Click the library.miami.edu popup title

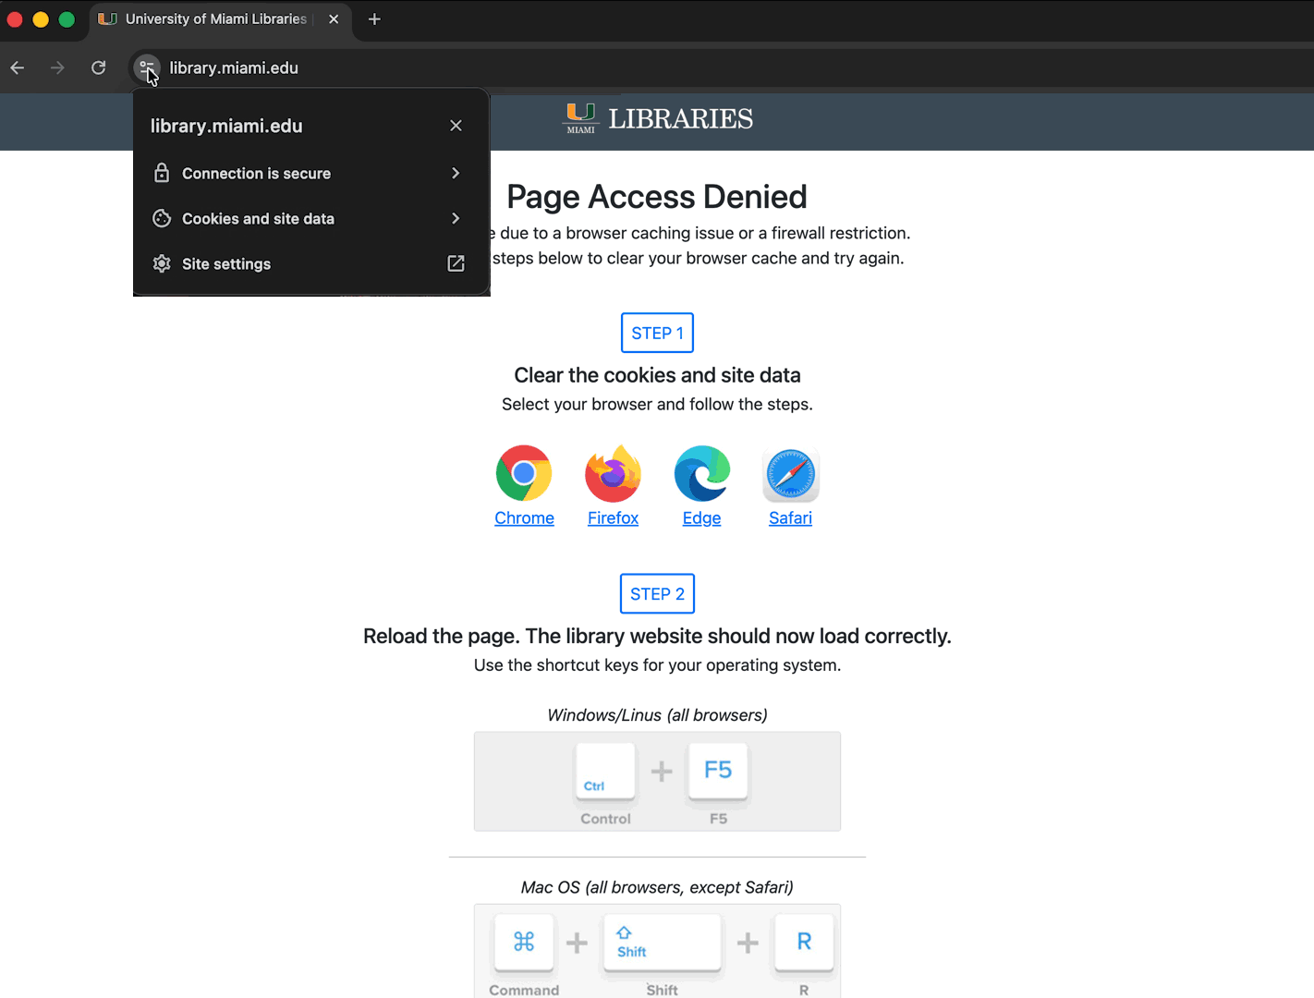[226, 126]
